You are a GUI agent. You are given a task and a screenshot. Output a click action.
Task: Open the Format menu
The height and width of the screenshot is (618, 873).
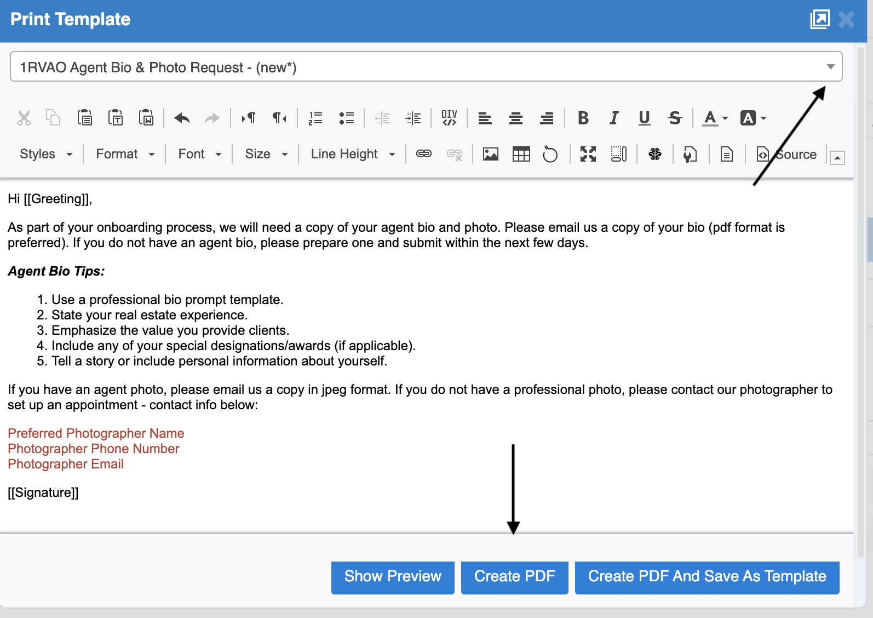click(125, 154)
